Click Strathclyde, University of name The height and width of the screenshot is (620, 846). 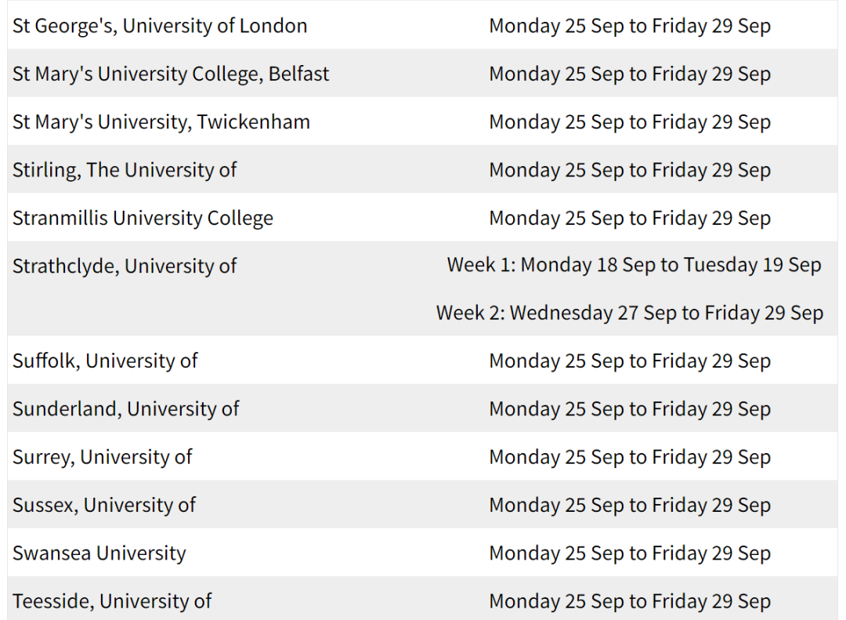click(x=125, y=266)
